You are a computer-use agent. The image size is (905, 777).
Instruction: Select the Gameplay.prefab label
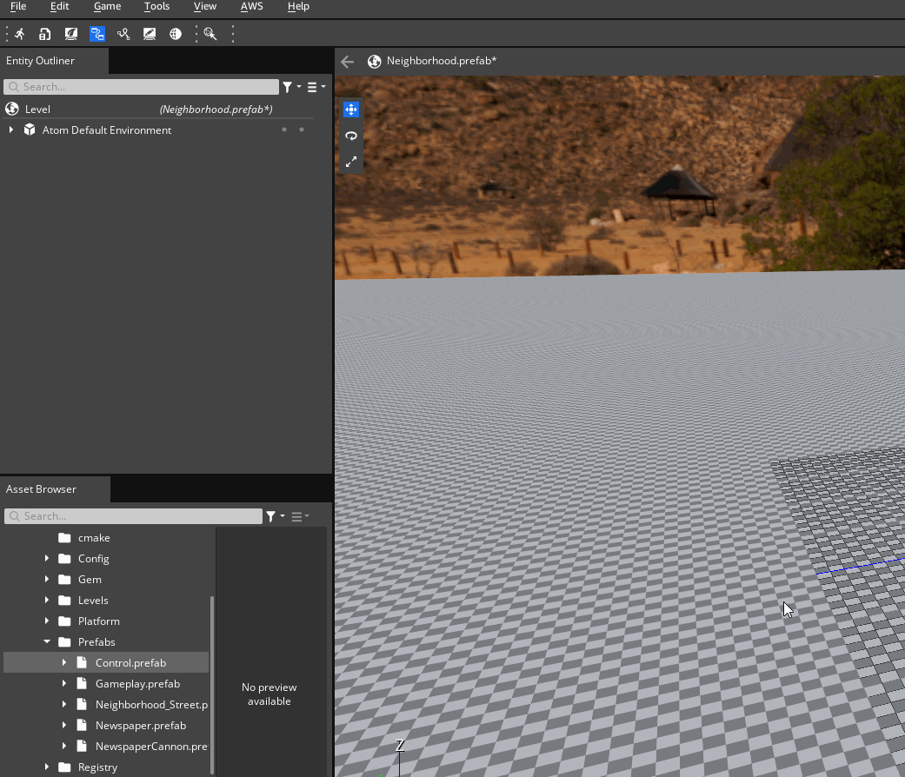[x=137, y=683]
